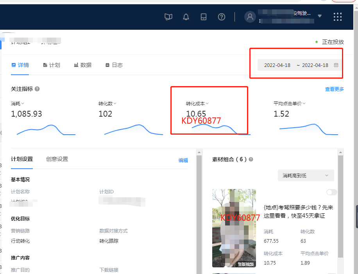Select the 创意设置 tab

[57, 159]
